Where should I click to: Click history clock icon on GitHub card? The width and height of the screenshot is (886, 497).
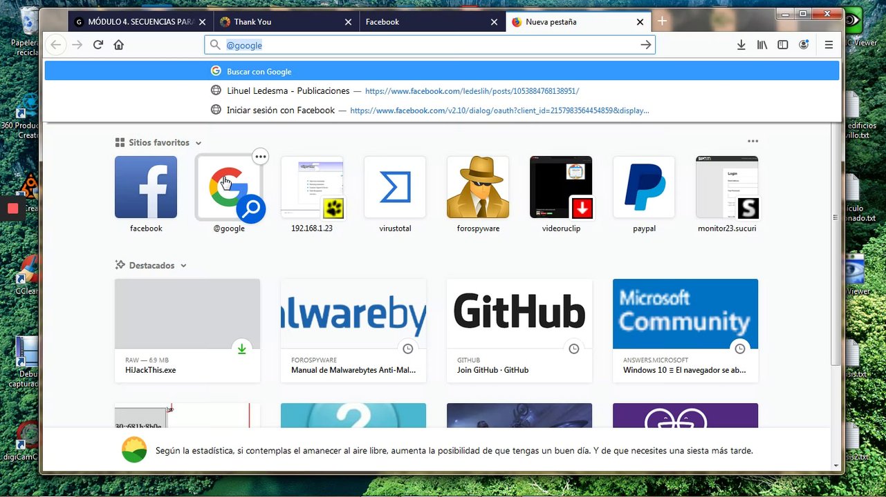pos(574,349)
